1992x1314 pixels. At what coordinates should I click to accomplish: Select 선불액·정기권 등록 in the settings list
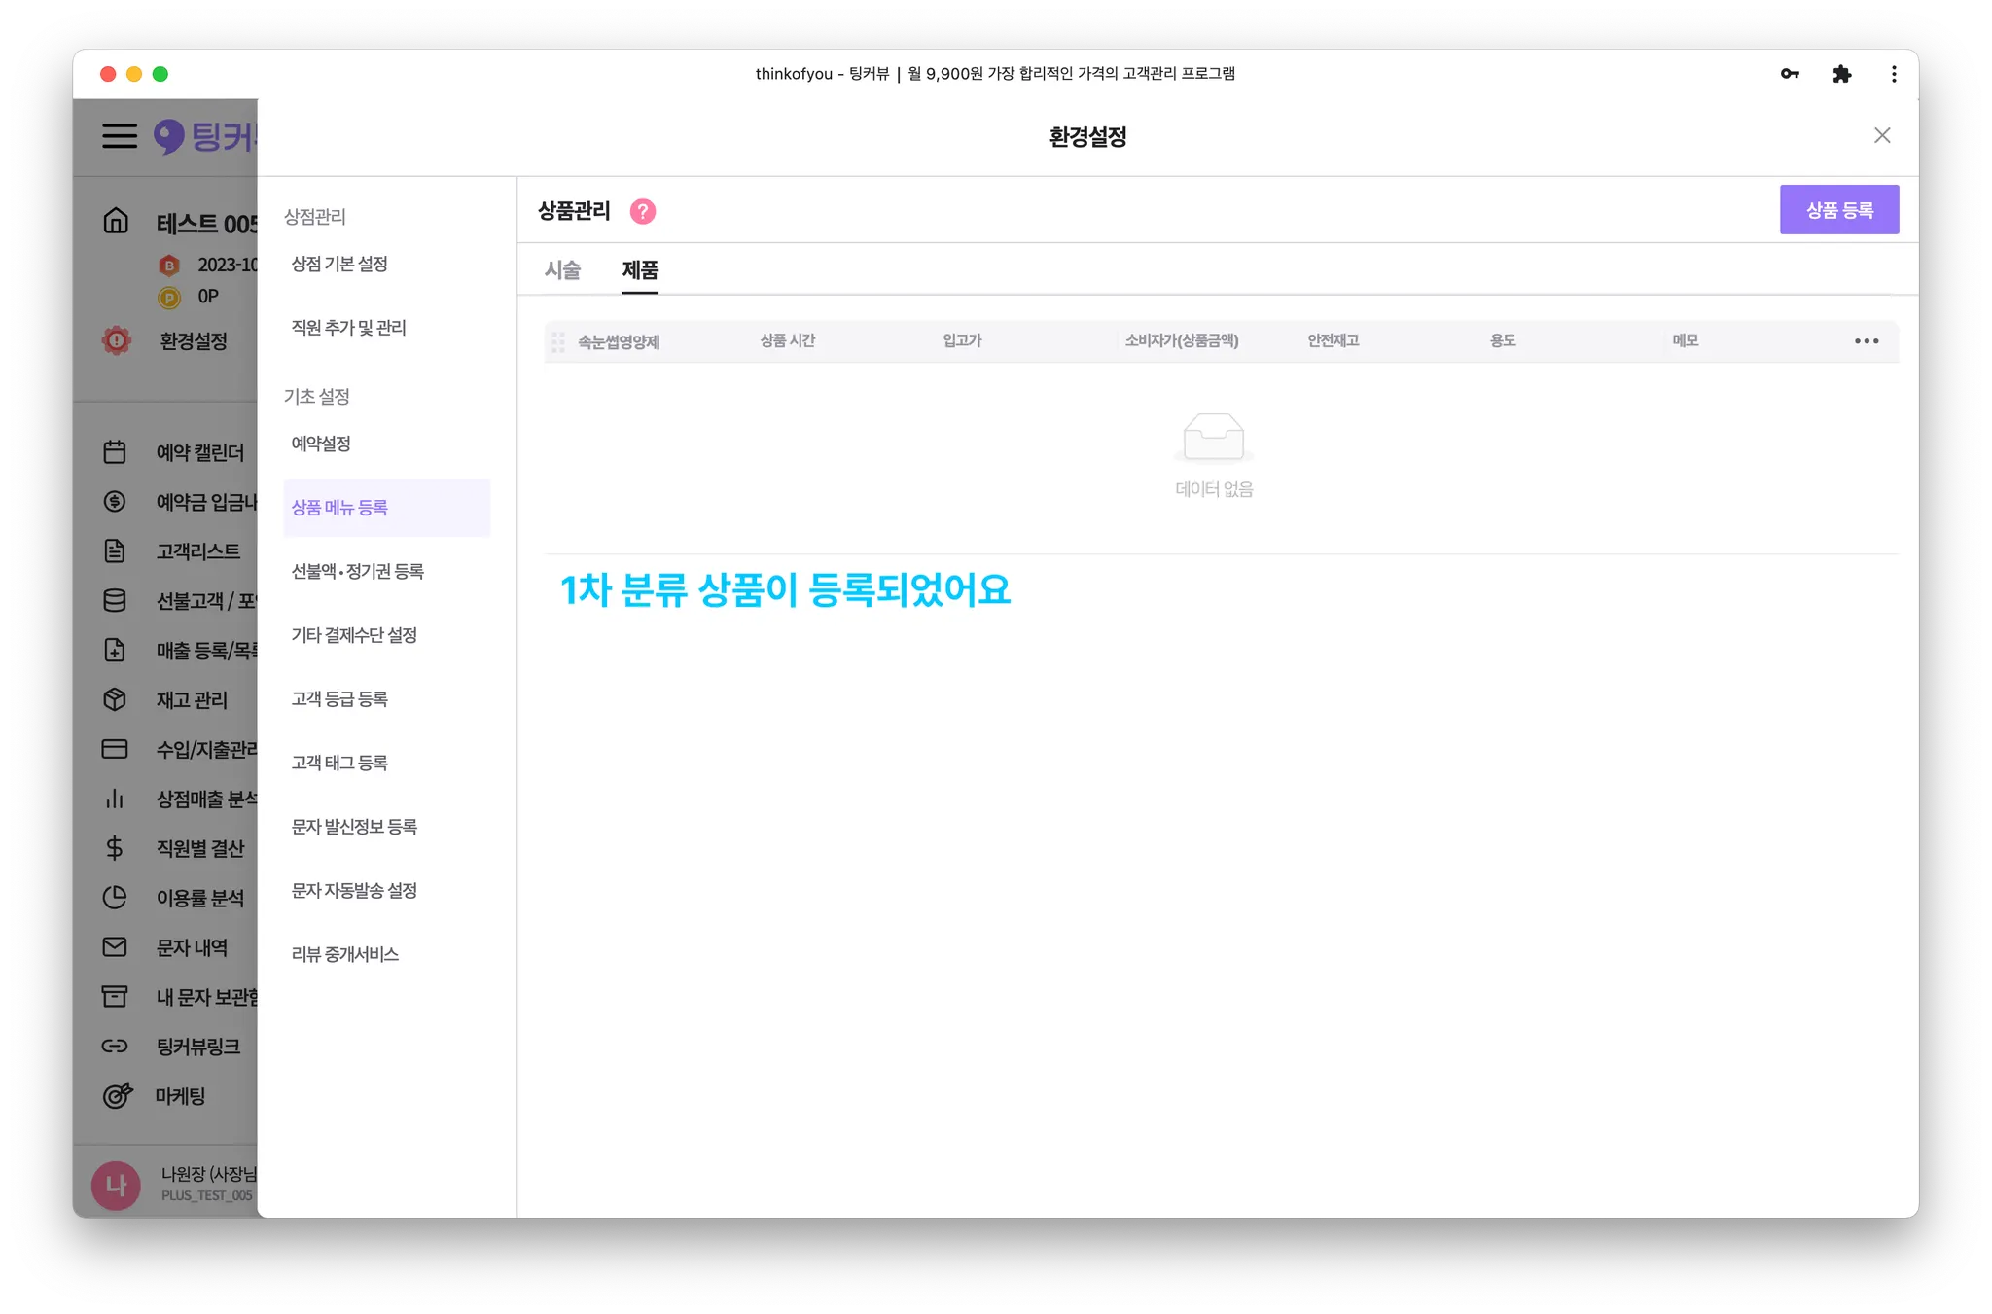pyautogui.click(x=357, y=572)
